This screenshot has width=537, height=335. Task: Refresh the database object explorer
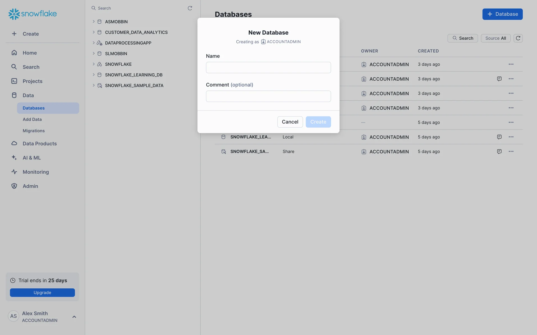tap(190, 8)
